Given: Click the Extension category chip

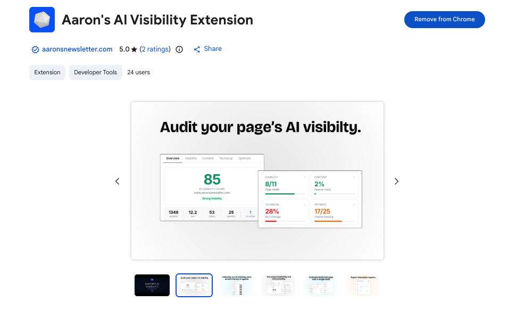Looking at the screenshot, I should tap(47, 72).
